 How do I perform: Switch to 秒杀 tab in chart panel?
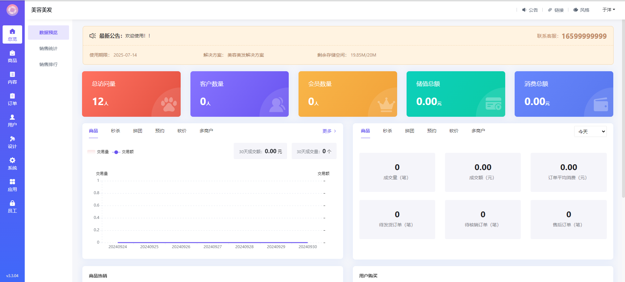pyautogui.click(x=116, y=131)
